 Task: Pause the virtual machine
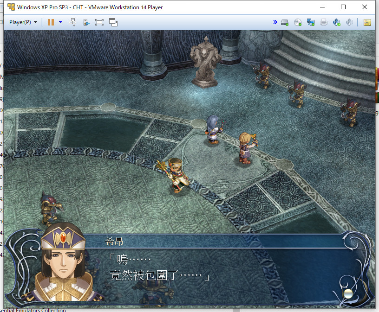[51, 22]
